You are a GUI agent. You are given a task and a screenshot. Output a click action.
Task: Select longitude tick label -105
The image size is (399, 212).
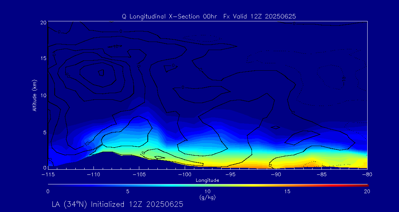pyautogui.click(x=139, y=174)
